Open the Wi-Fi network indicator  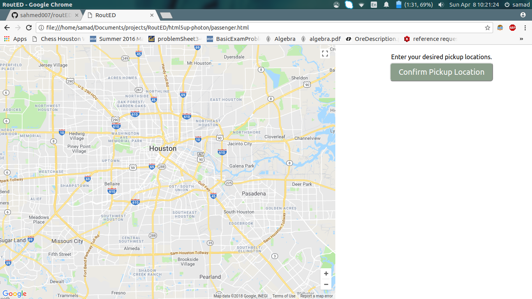(x=361, y=5)
